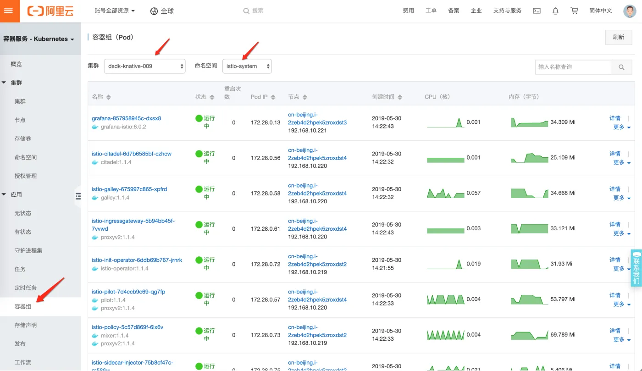Open 守护进程集 in the sidebar
Screen dimensions: 642x371
28,250
